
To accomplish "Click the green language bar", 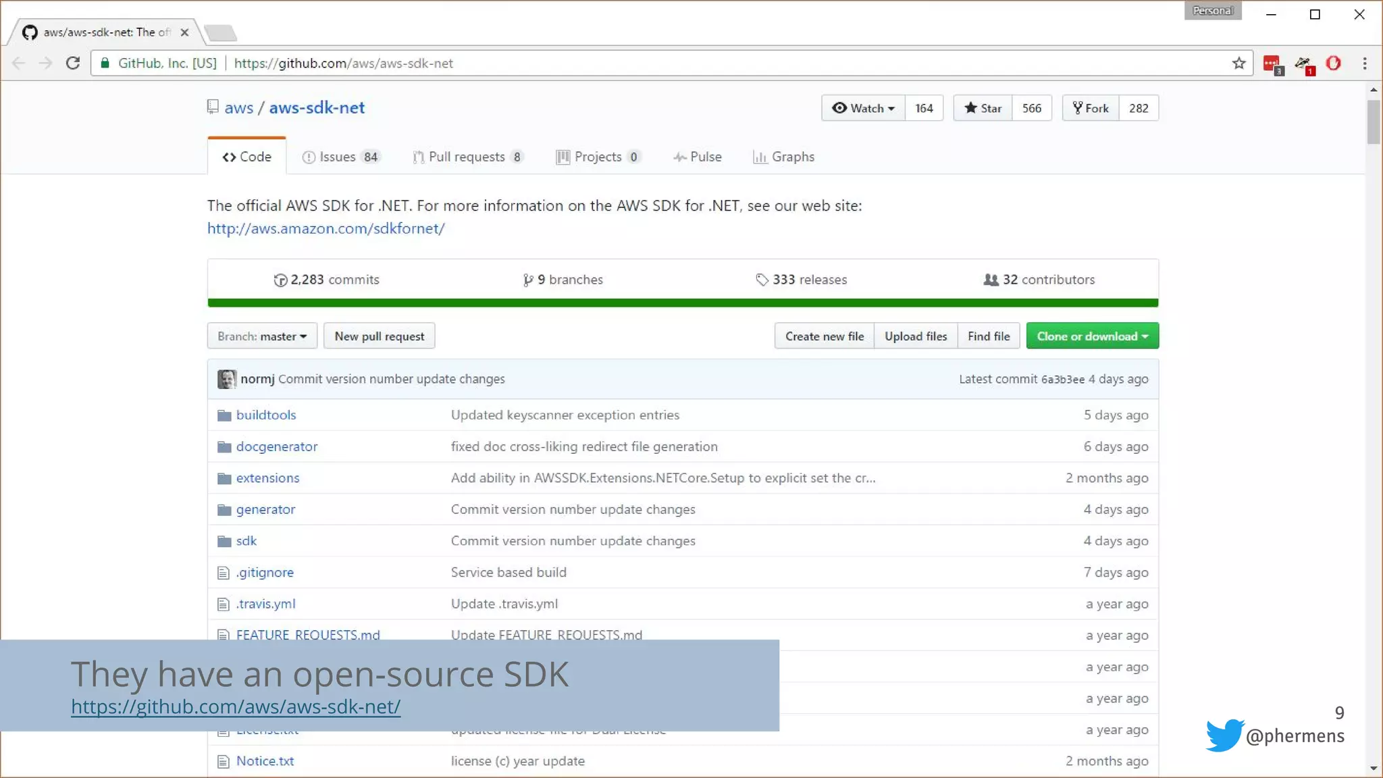I will tap(683, 303).
